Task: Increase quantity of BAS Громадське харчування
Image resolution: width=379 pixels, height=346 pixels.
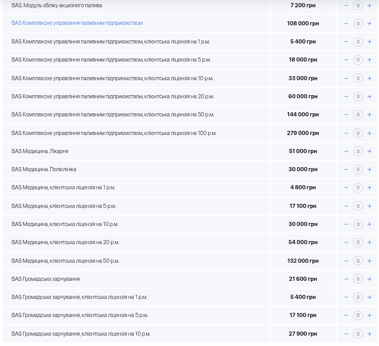Action: [369, 279]
